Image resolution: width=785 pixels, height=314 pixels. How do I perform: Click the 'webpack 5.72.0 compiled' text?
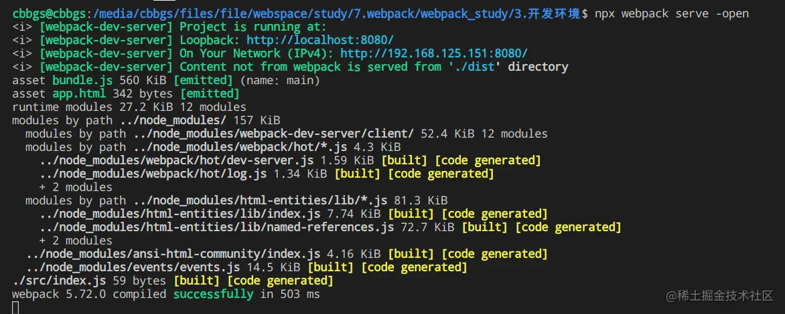[x=89, y=294]
